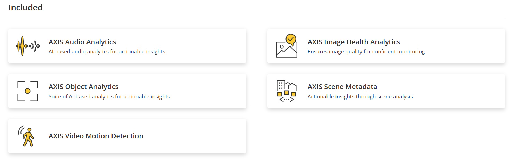
Task: Click 'Suite of AI-based analytics' description
Action: pyautogui.click(x=109, y=97)
